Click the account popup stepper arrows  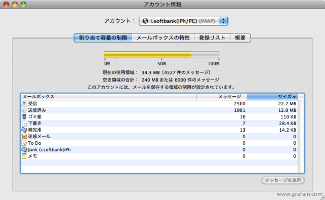coord(223,21)
